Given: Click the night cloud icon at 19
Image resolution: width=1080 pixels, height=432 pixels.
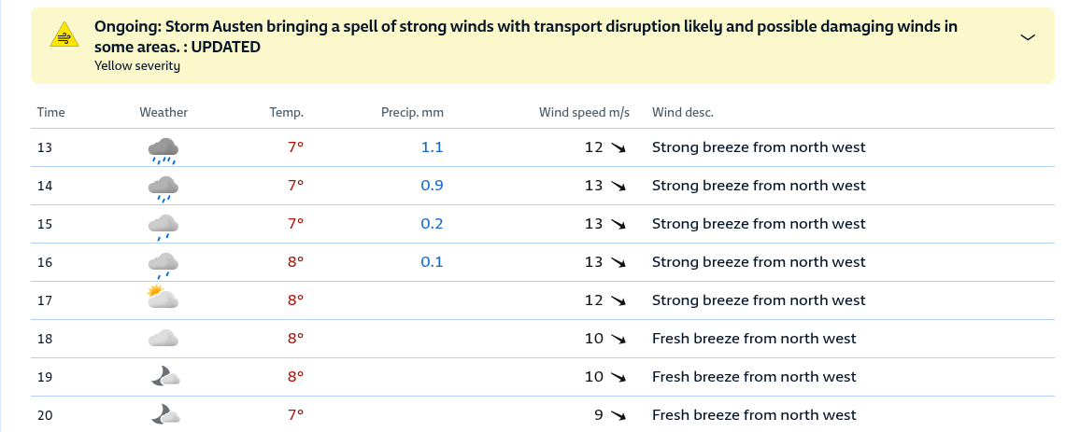Looking at the screenshot, I should (x=165, y=376).
